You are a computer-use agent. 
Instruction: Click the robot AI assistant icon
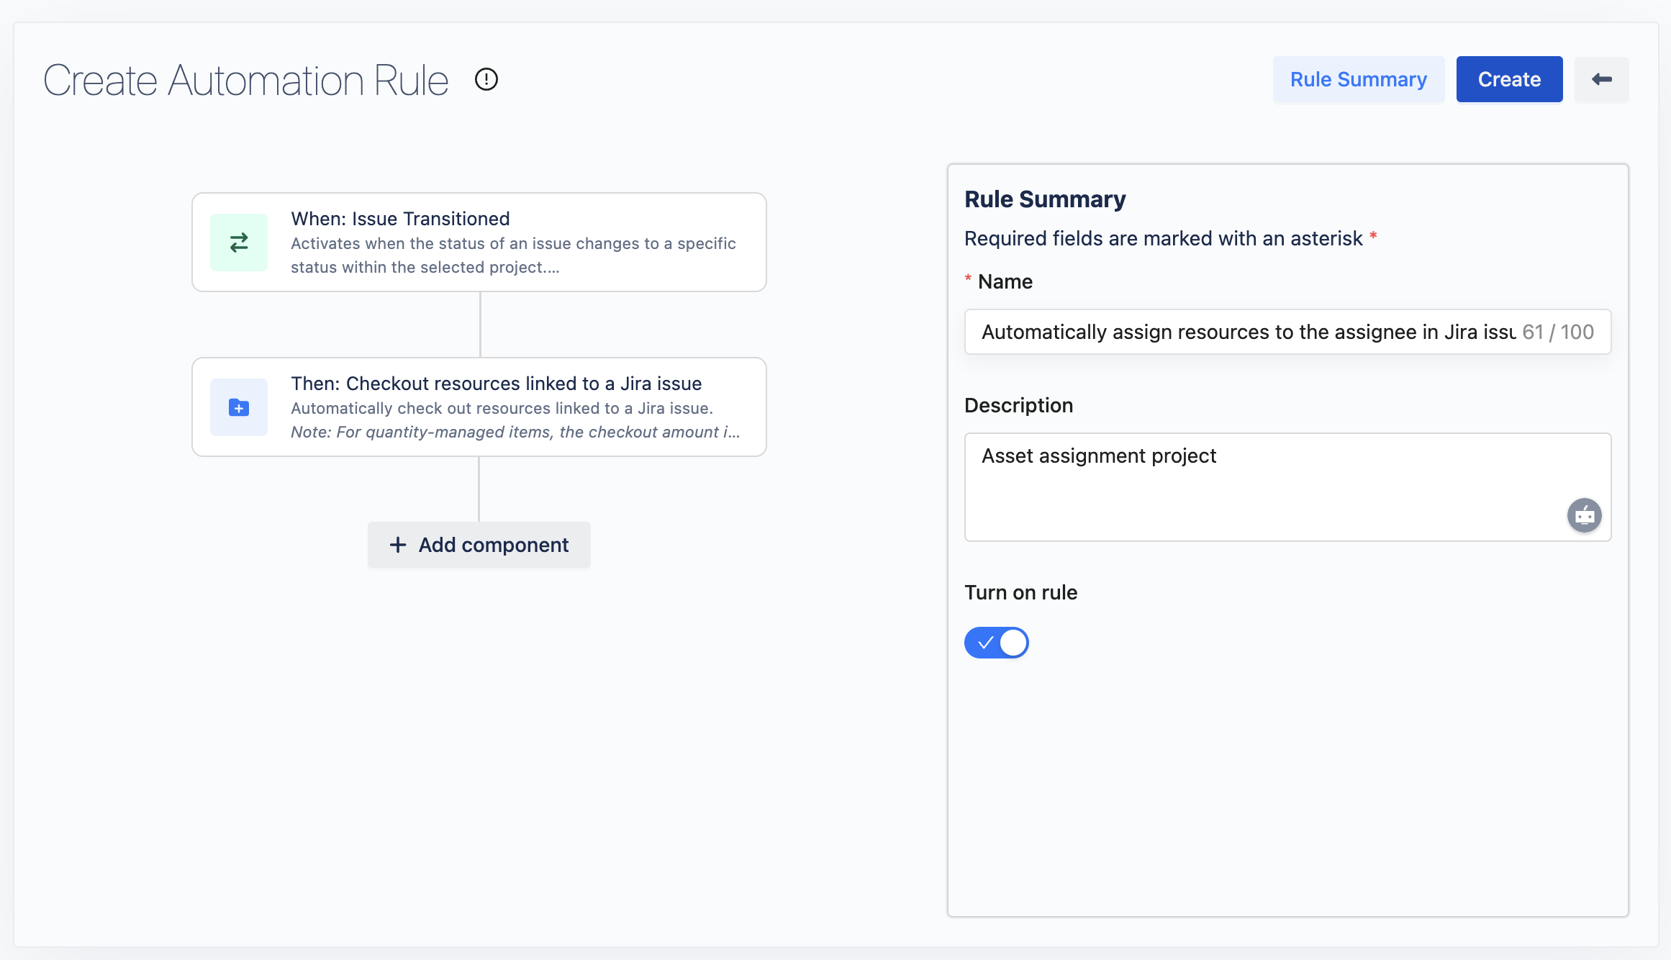point(1584,515)
